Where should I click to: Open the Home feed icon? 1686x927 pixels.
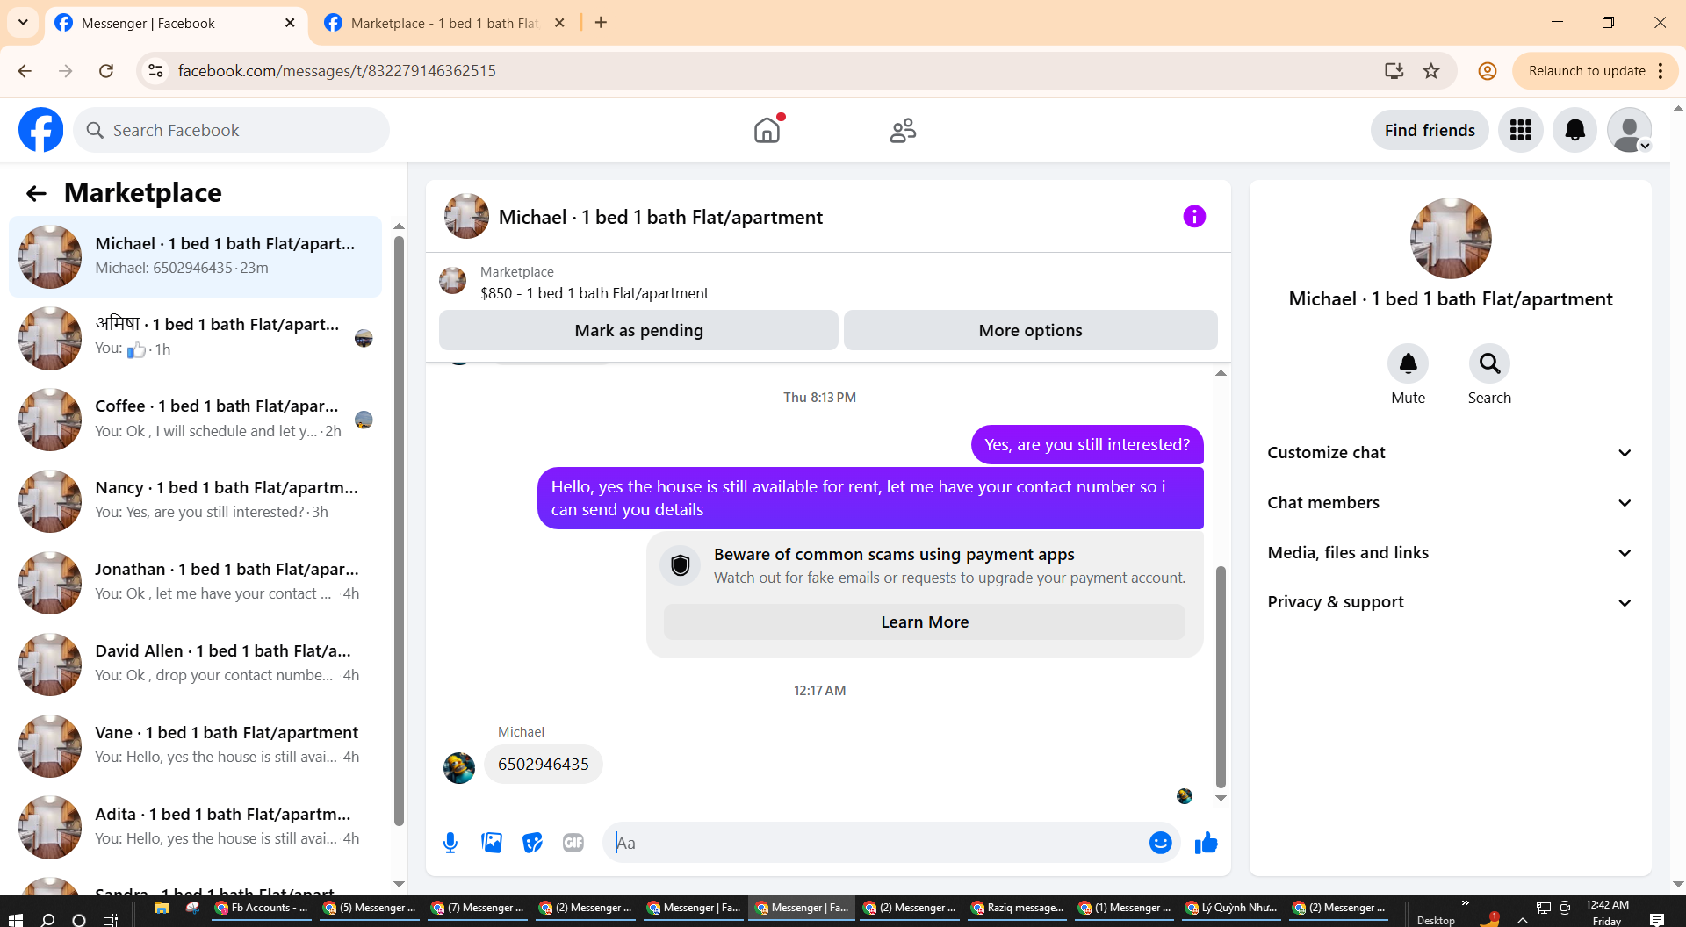click(767, 130)
